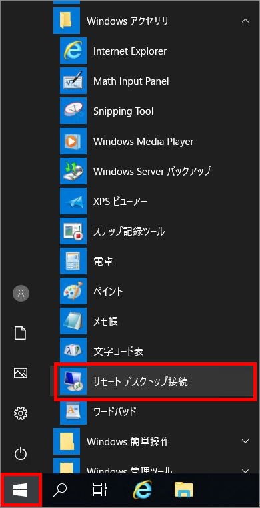
Task: Open the Documents sidebar icon
Action: click(x=21, y=333)
